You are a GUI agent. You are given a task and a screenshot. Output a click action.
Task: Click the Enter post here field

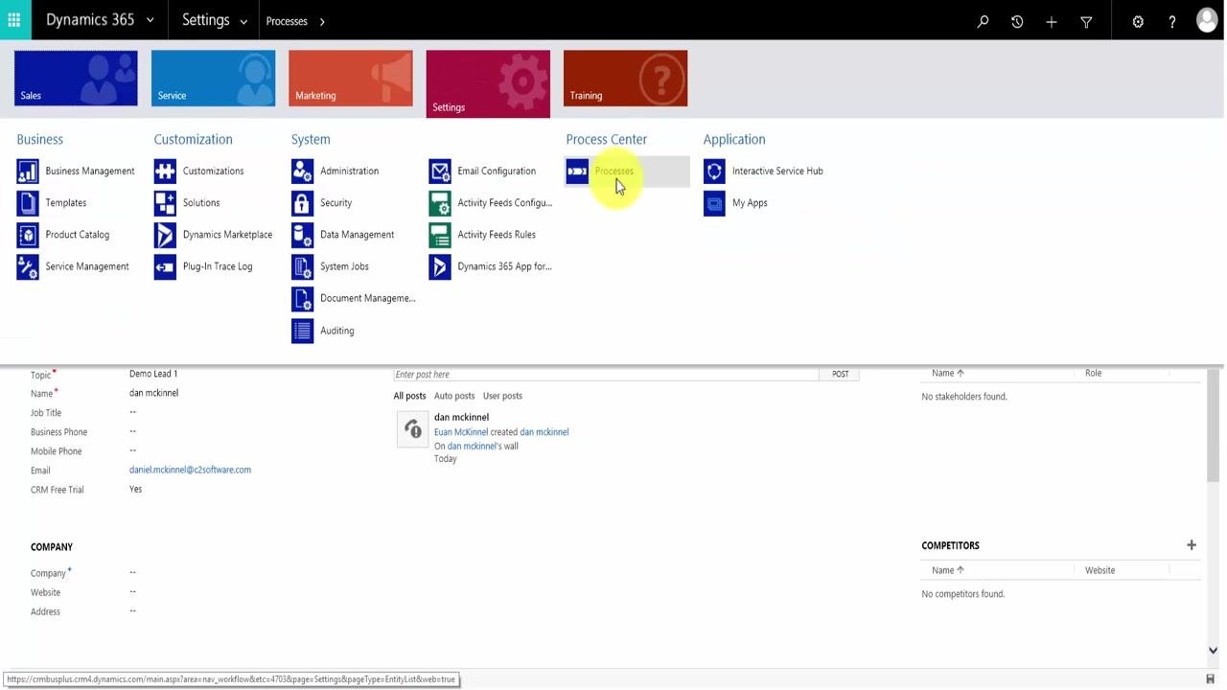[x=606, y=374]
